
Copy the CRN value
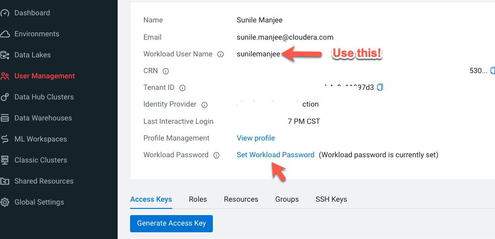[493, 71]
